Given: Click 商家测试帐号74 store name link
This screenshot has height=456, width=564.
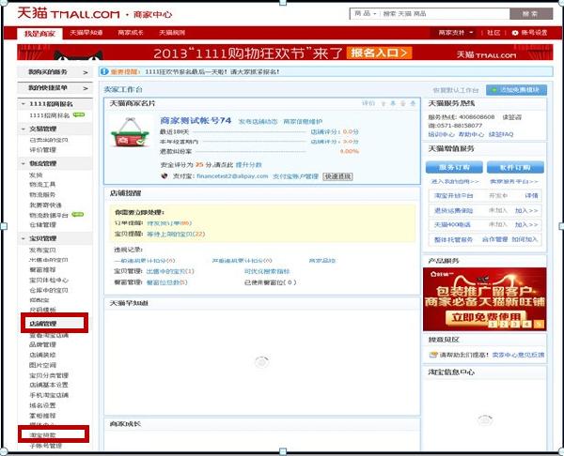Looking at the screenshot, I should [x=196, y=120].
